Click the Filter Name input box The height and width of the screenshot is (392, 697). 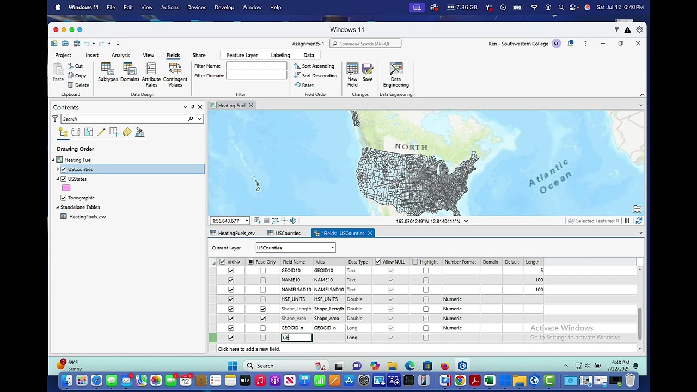[x=256, y=66]
